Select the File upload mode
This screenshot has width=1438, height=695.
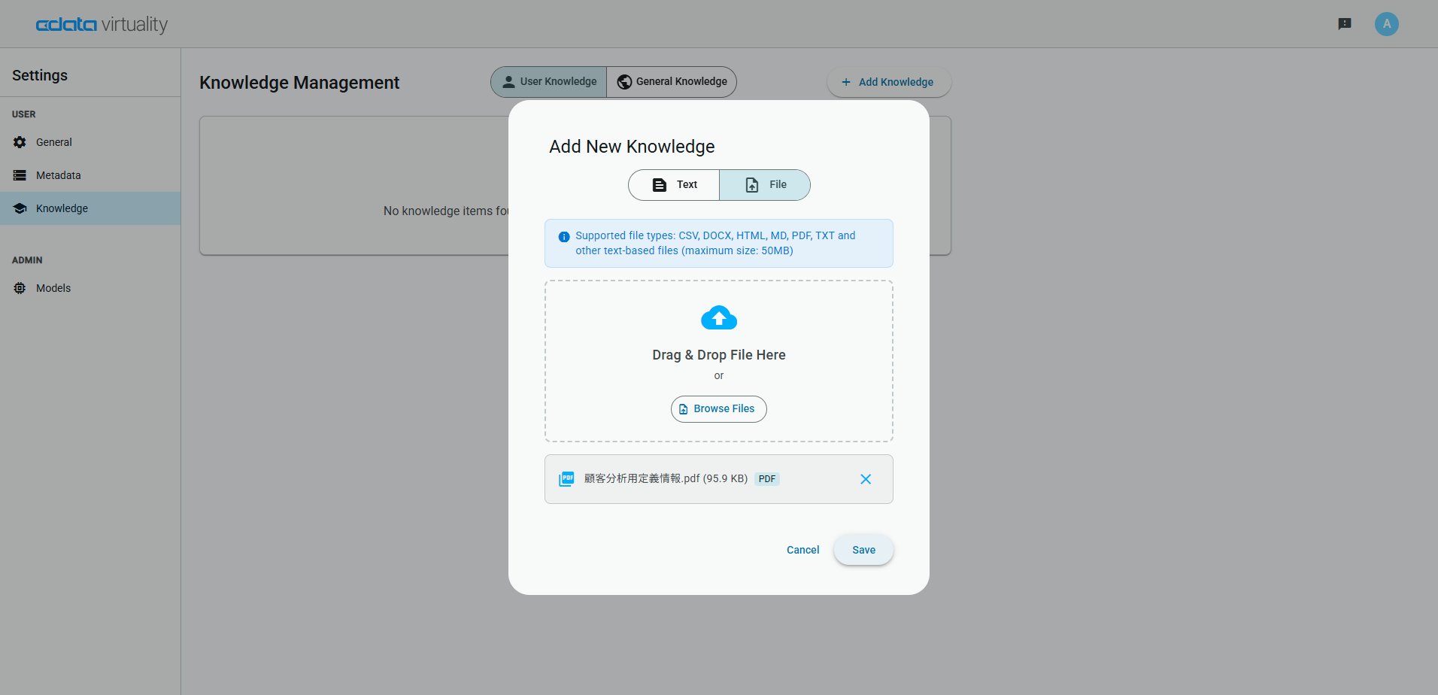764,185
